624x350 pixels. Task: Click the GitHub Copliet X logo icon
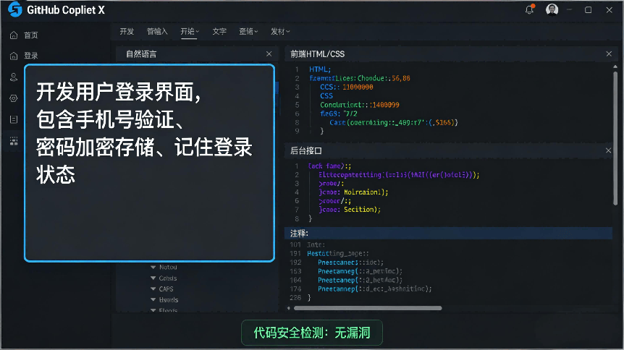click(14, 9)
